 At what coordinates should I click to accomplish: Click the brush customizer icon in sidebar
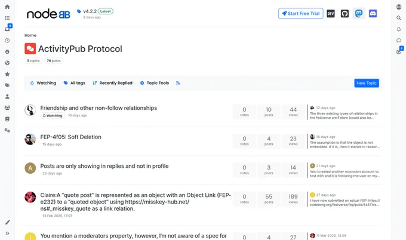(7, 222)
